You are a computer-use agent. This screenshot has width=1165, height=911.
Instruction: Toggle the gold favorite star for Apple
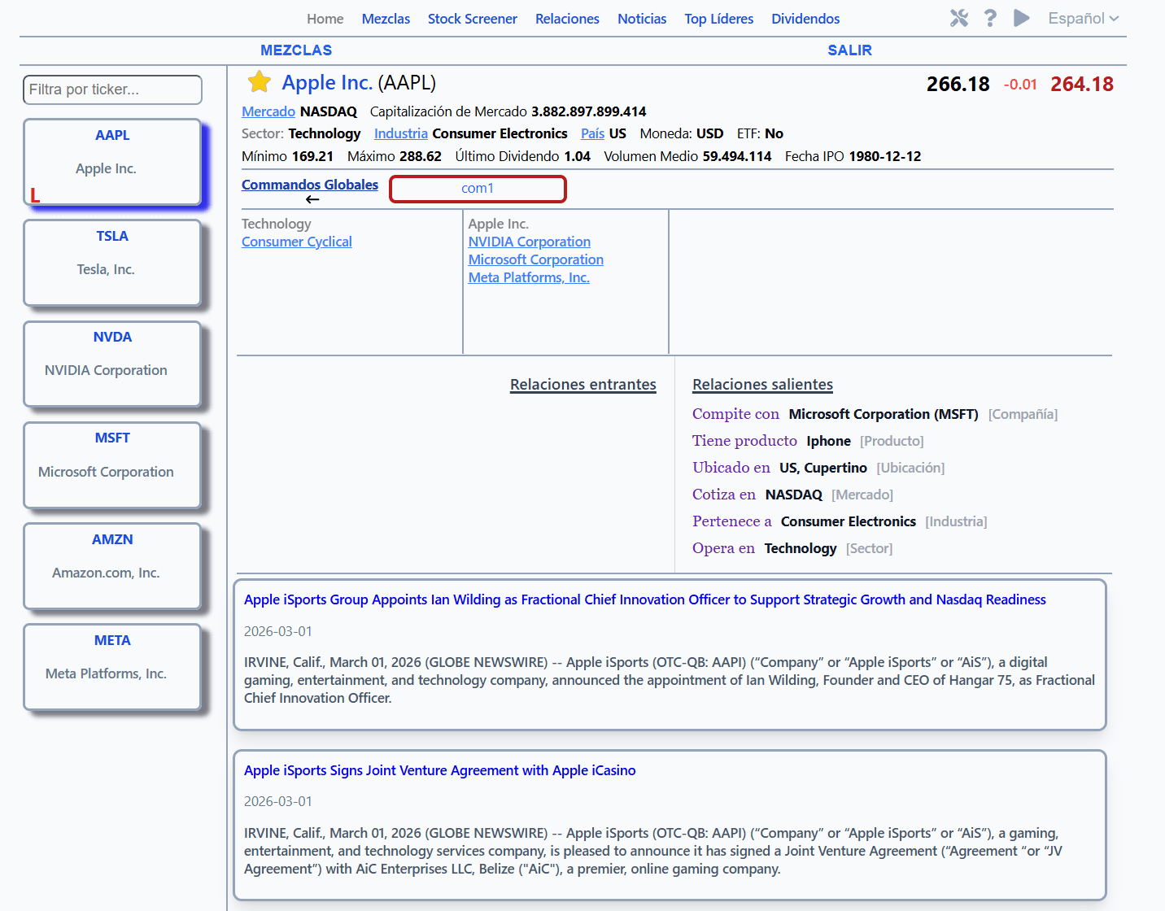pyautogui.click(x=260, y=82)
